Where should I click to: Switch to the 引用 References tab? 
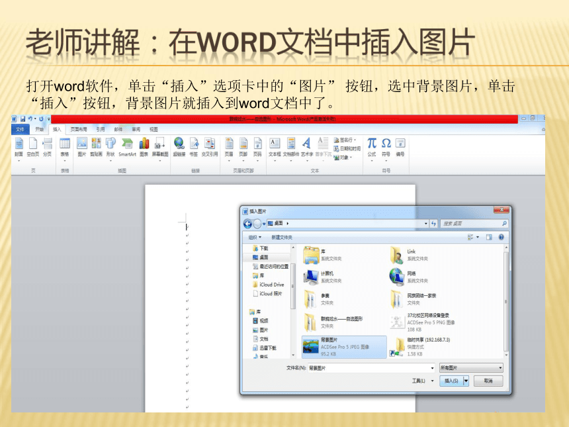[x=101, y=129]
